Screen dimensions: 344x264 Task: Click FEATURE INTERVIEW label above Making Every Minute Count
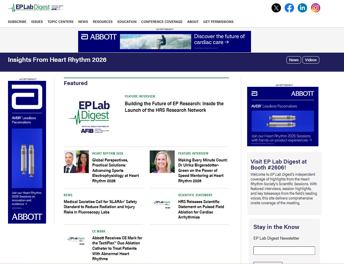click(x=193, y=153)
